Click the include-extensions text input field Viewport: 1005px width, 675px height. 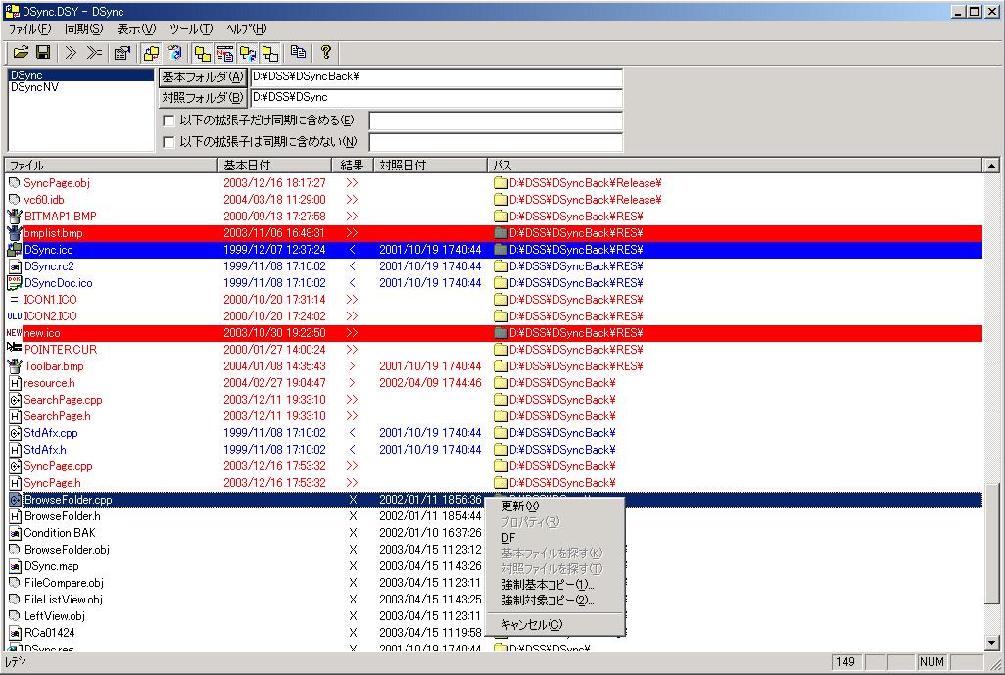(x=495, y=121)
